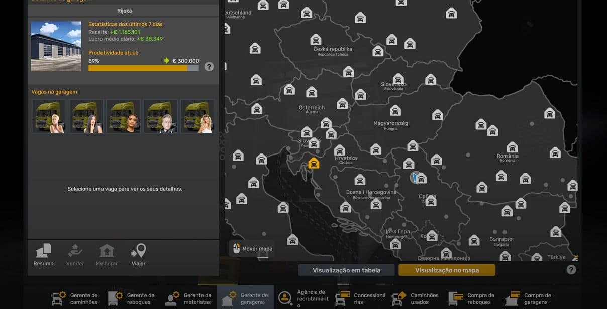This screenshot has height=309, width=607.
Task: Open Gerente de motoristas tab
Action: click(188, 299)
